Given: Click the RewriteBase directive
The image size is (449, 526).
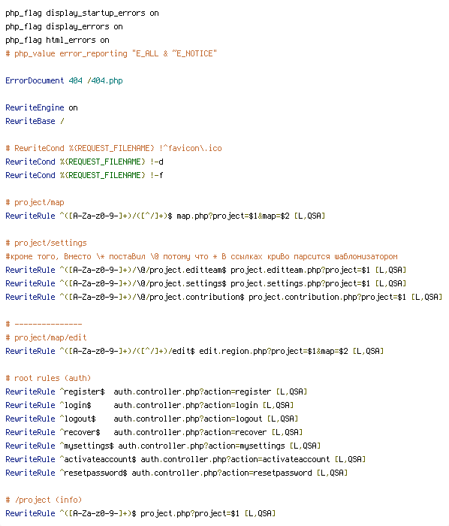Looking at the screenshot, I should [30, 122].
